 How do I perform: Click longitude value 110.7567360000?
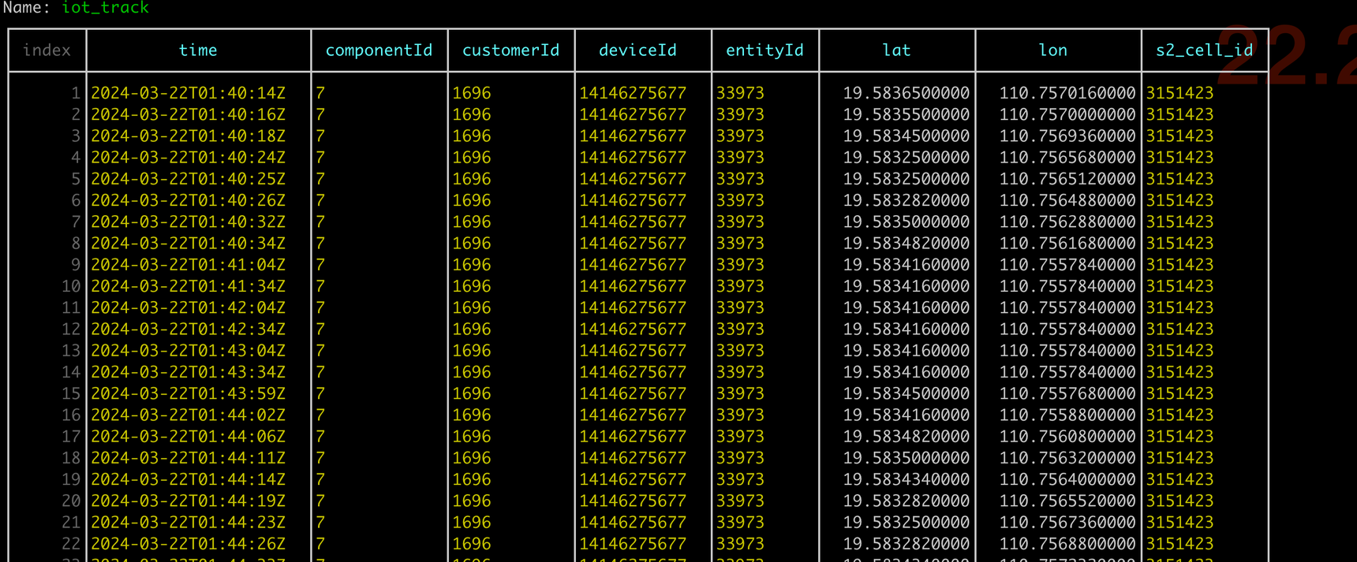(1067, 523)
